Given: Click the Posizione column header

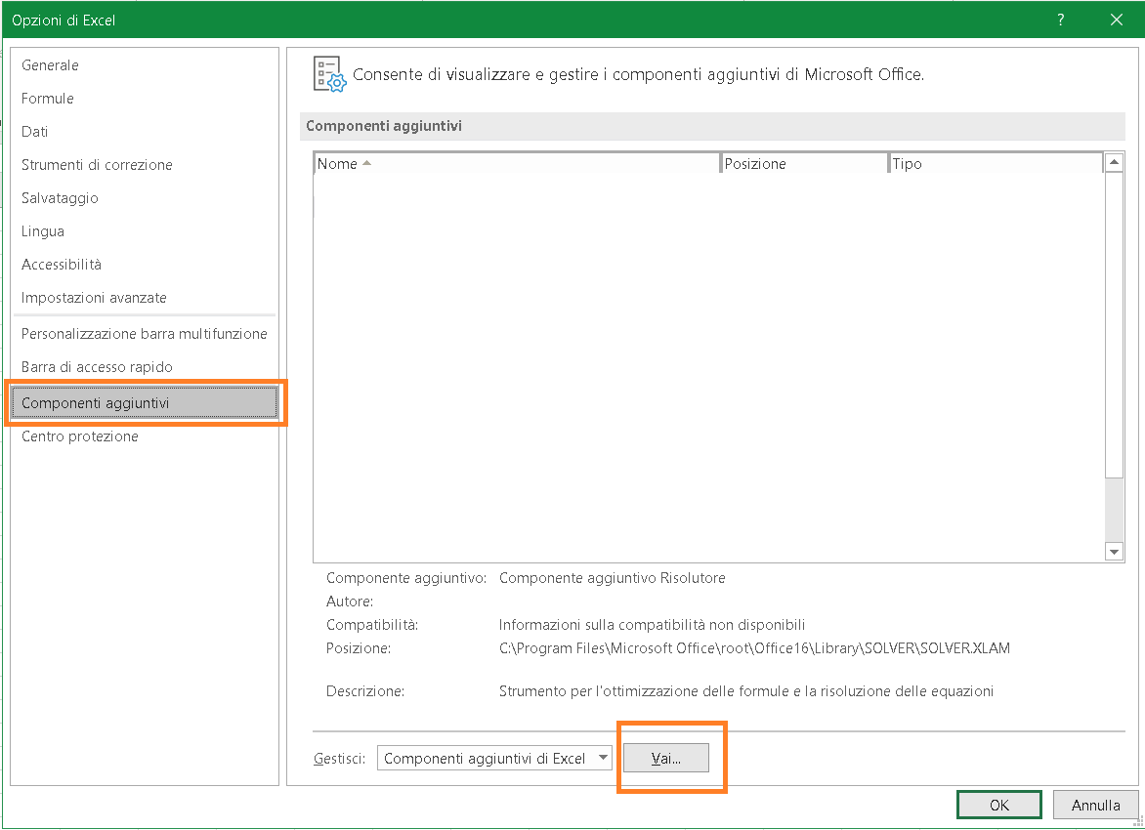Looking at the screenshot, I should point(804,163).
